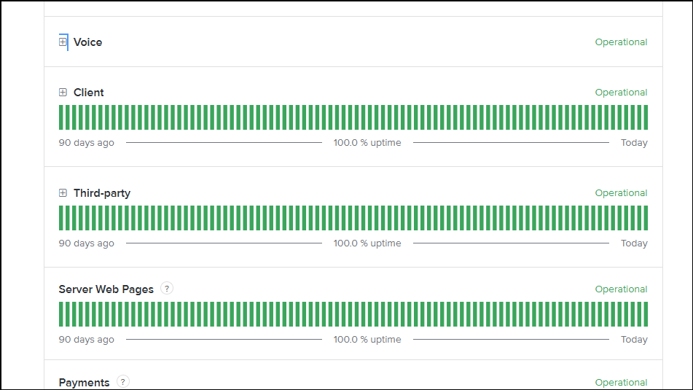The image size is (693, 390).
Task: Click the Server Web Pages 100.0 % uptime label
Action: coord(367,340)
